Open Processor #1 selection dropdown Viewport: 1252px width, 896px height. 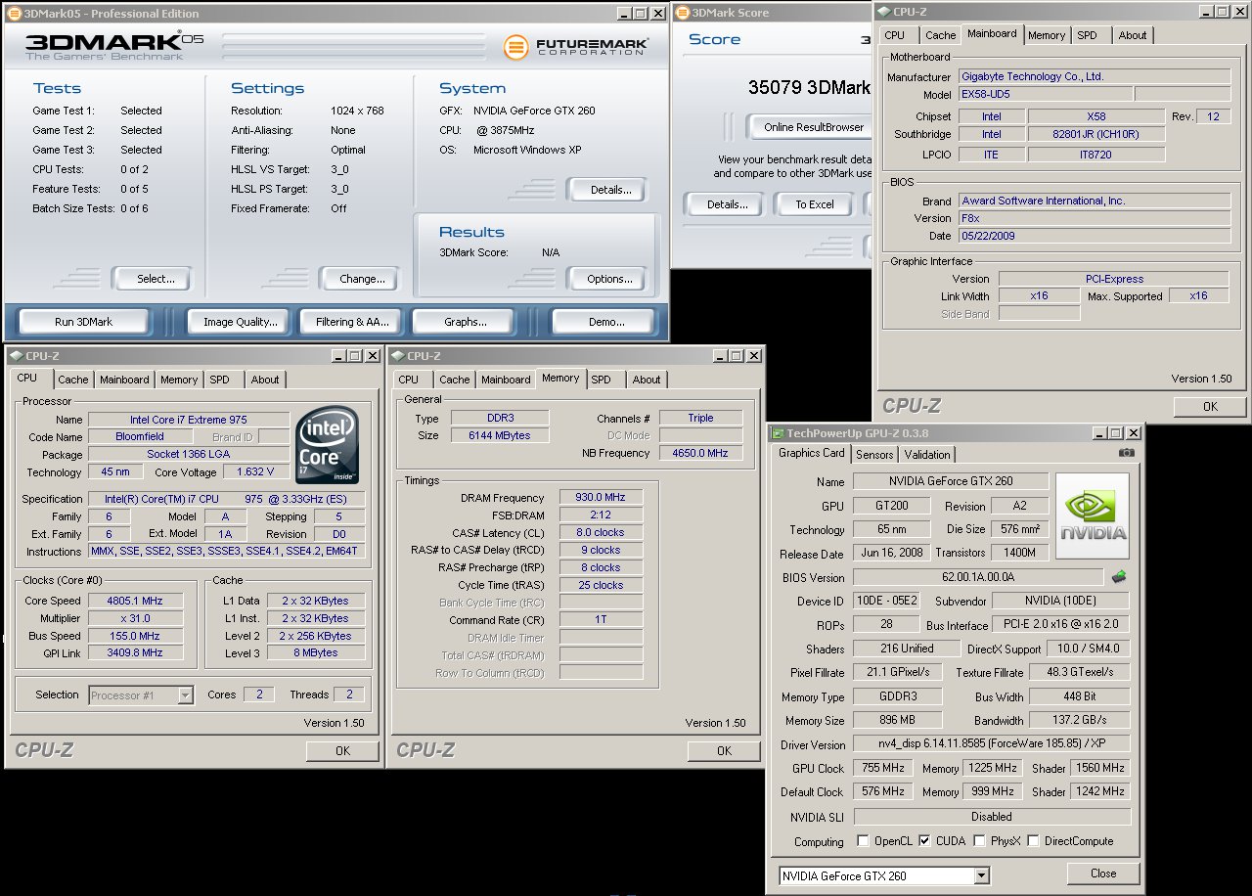tap(185, 695)
